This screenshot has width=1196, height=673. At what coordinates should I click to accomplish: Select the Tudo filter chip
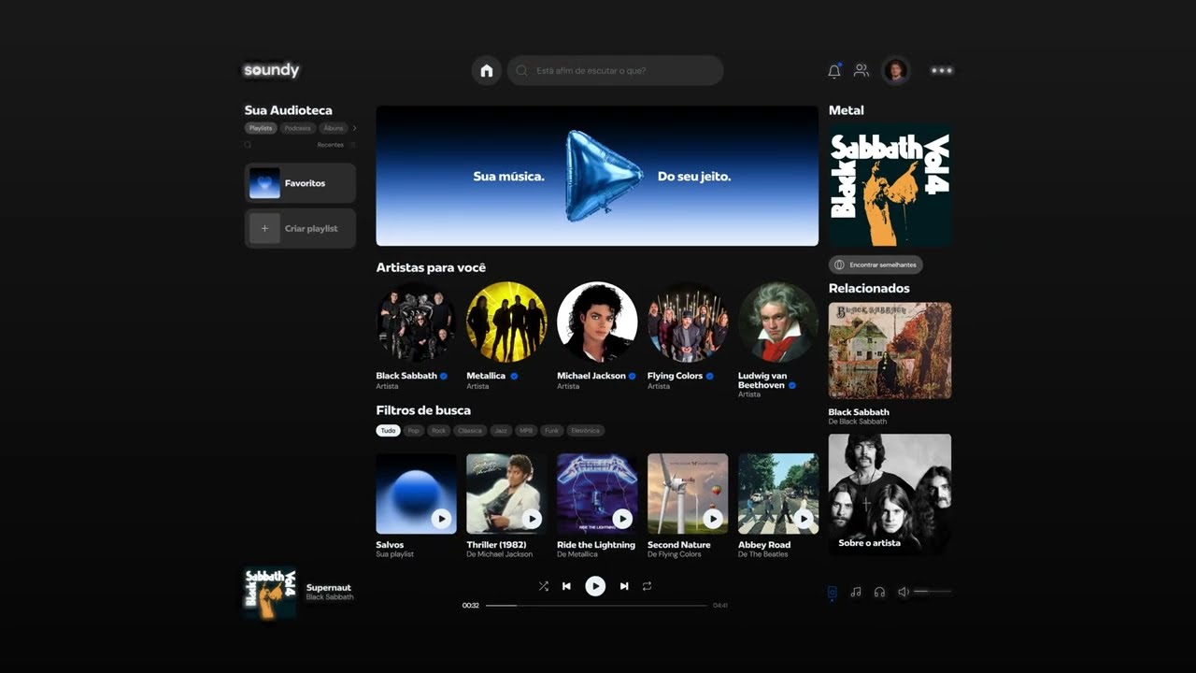[388, 431]
